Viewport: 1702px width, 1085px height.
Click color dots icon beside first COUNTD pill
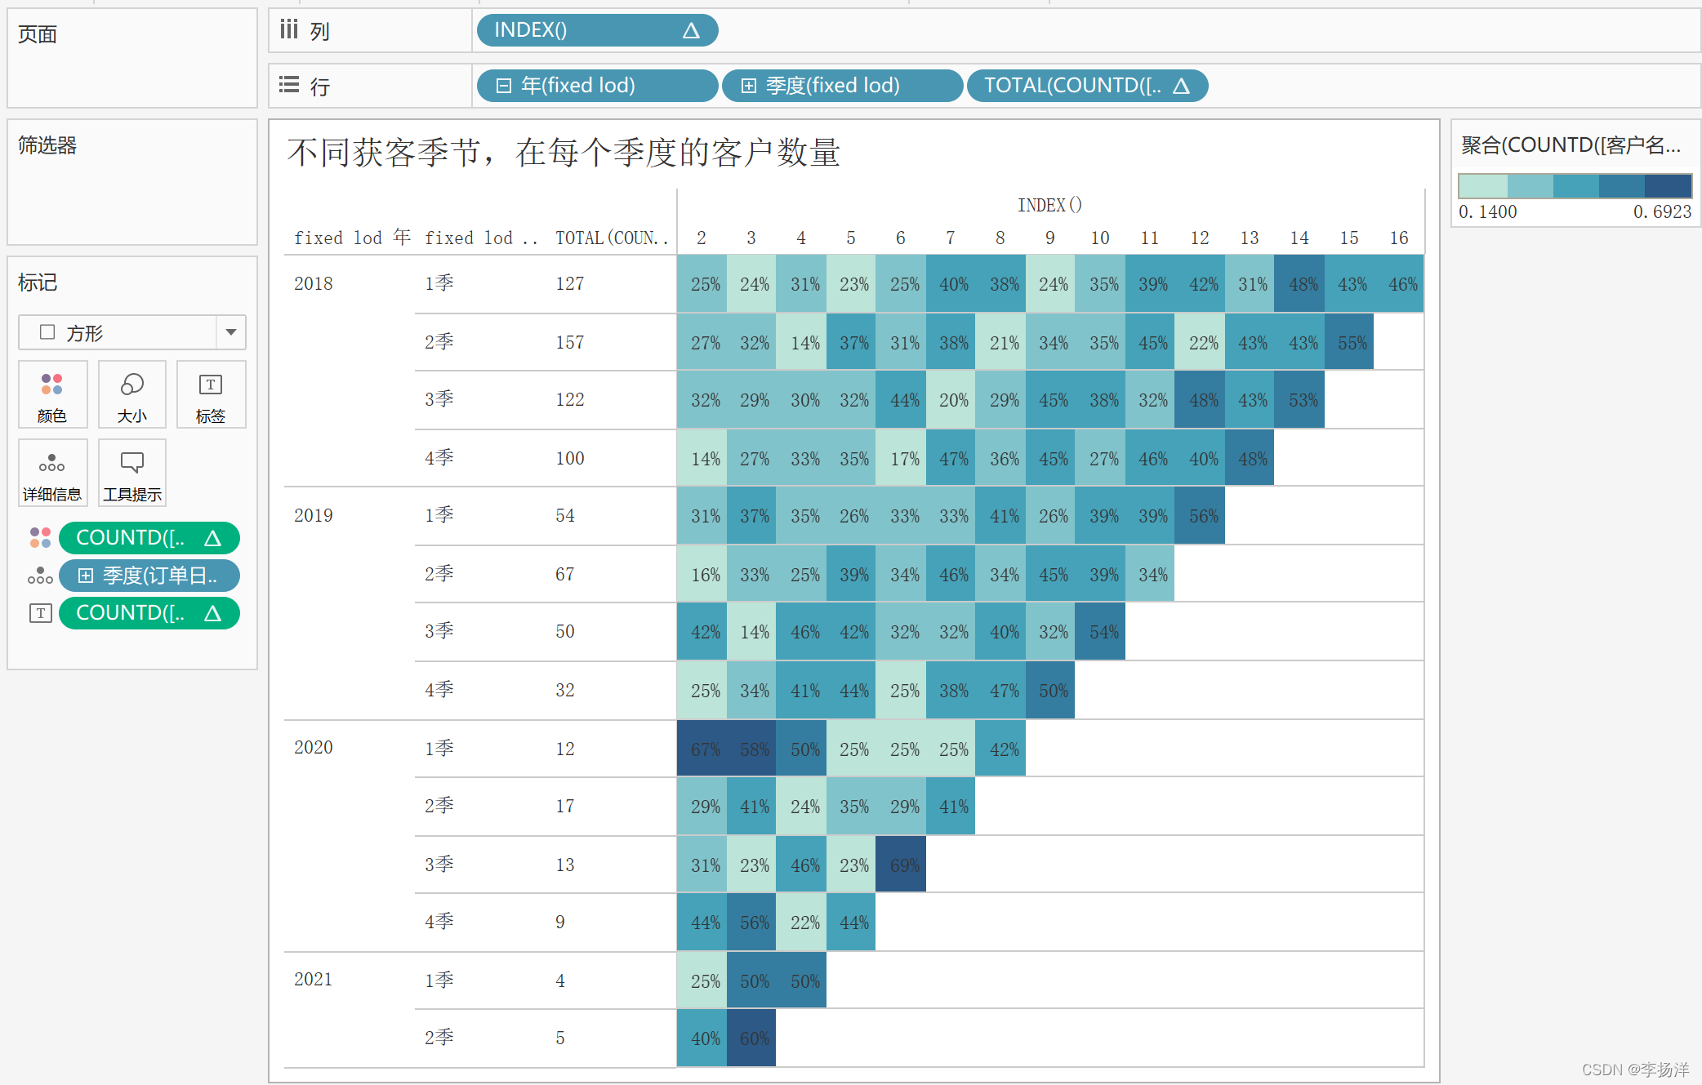[x=40, y=538]
